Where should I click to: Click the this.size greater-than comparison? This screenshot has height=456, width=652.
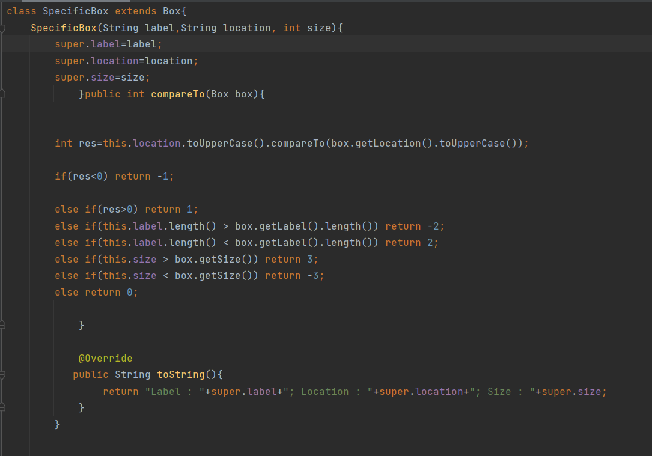[138, 258]
